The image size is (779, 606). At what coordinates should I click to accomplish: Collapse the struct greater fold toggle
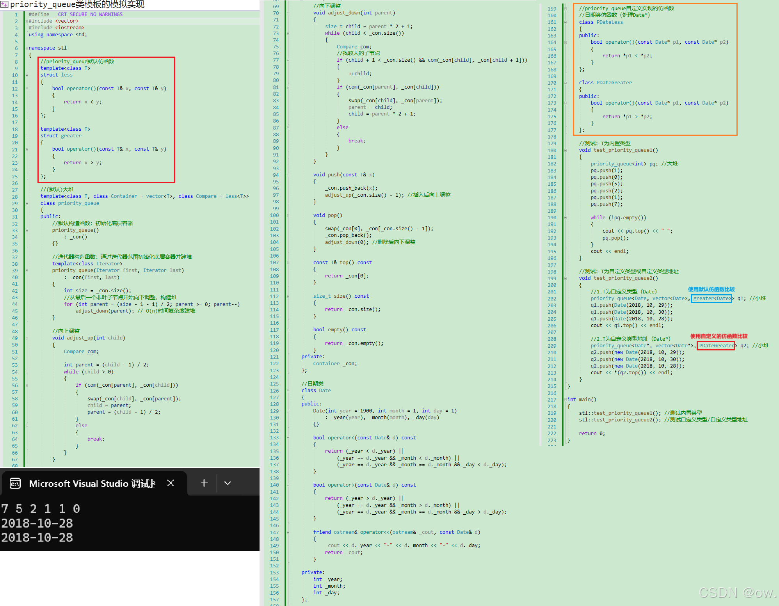(27, 136)
